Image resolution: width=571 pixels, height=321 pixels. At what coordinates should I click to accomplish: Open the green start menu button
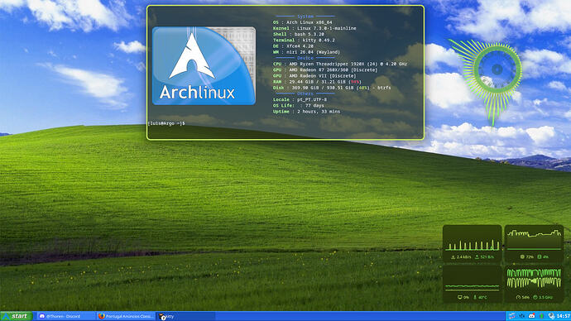[x=17, y=316]
